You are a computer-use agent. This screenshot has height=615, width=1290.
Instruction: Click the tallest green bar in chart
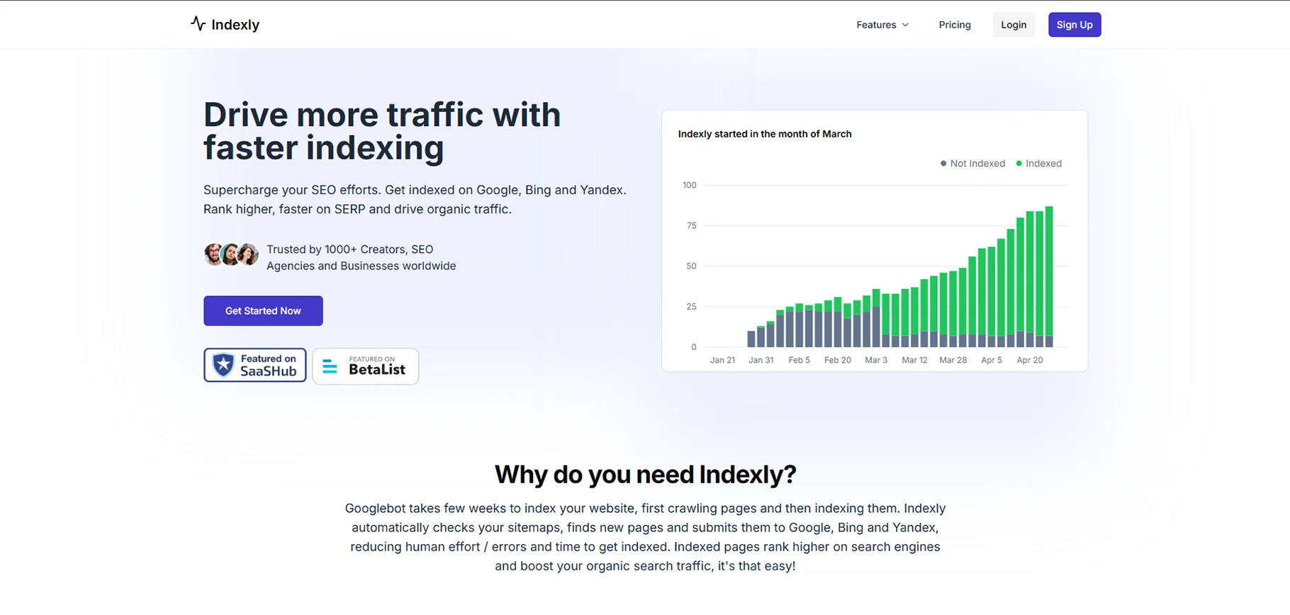point(1049,271)
